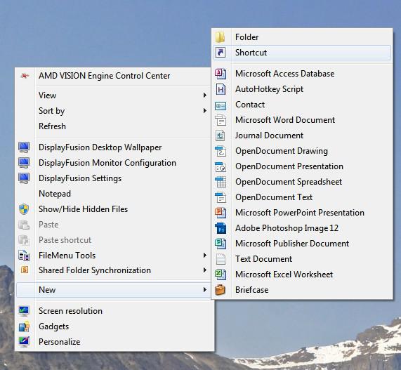Click the PowerPoint Presentation icon
This screenshot has height=370, width=401.
pos(221,213)
